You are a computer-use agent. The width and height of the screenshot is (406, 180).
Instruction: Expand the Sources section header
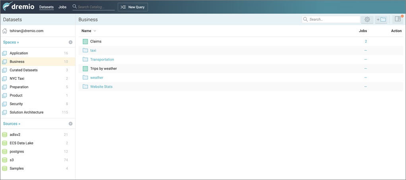12,124
